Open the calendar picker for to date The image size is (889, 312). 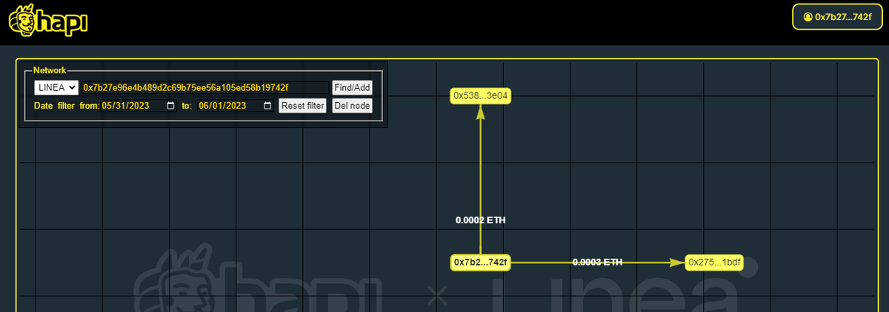[x=267, y=106]
